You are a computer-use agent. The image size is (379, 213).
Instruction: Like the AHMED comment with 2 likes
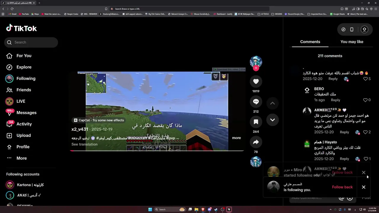pos(365,132)
